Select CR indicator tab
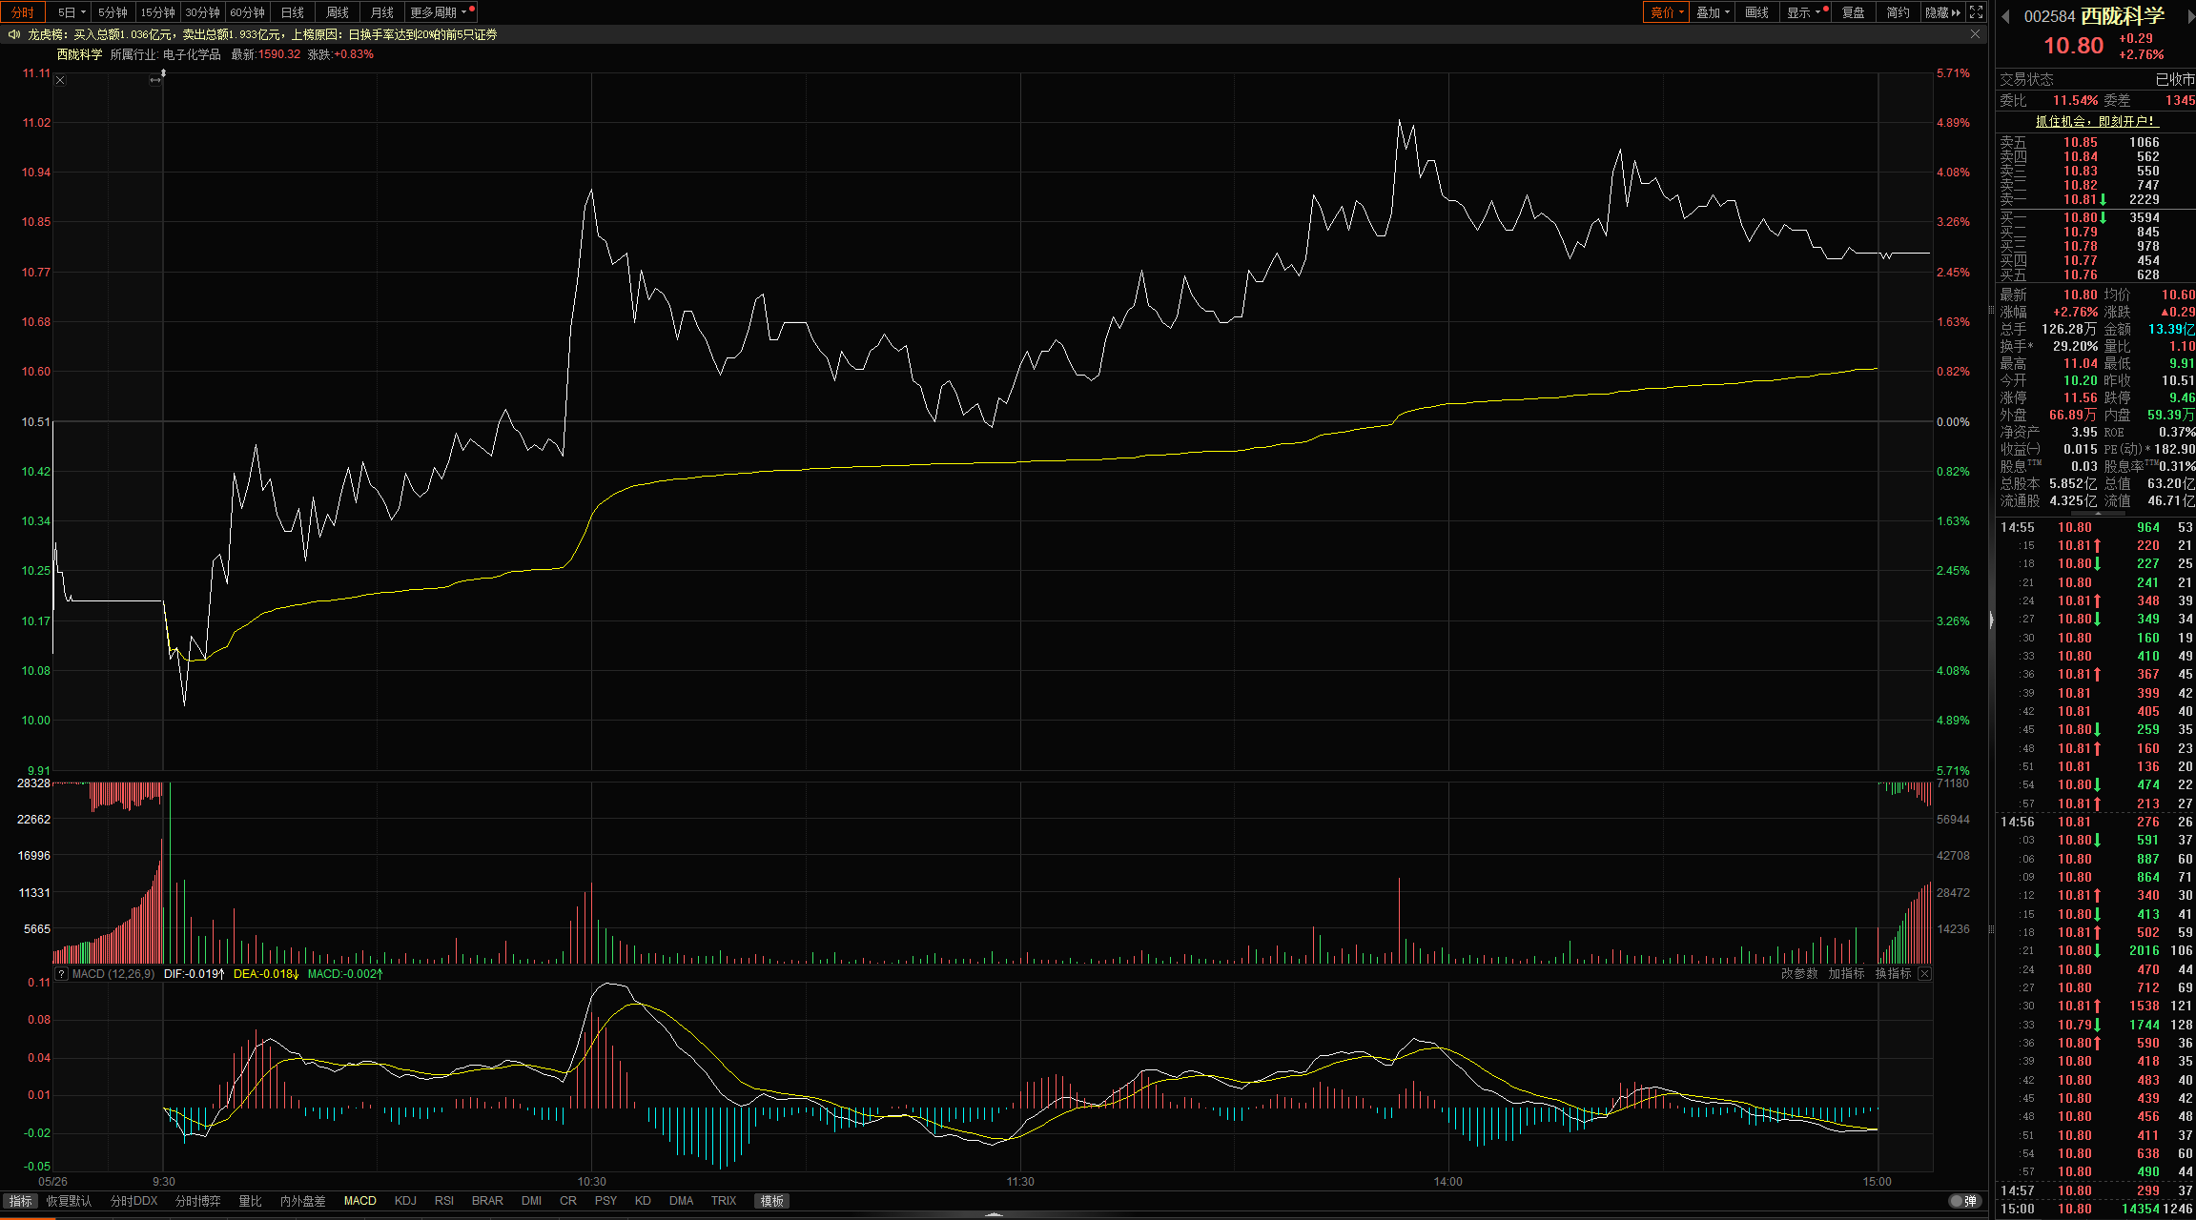Screen dimensions: 2196x1220 pyautogui.click(x=568, y=1201)
